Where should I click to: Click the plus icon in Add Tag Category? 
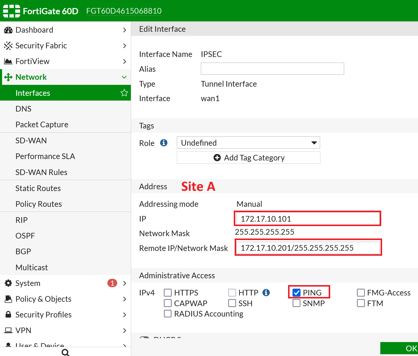[x=217, y=158]
